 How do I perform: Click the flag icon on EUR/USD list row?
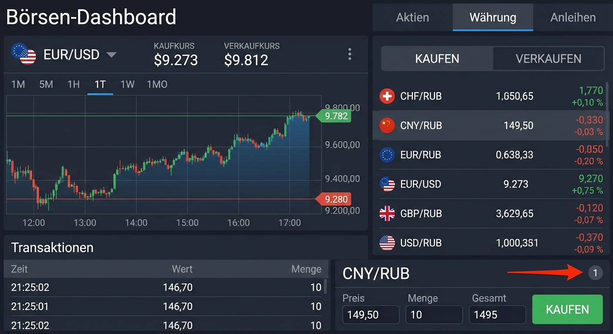click(387, 184)
